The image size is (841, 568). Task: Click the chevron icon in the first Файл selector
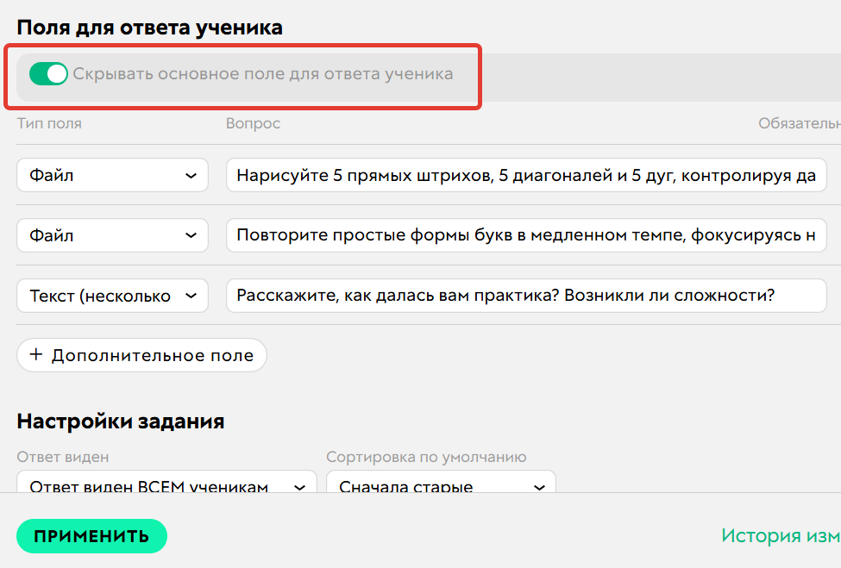[191, 174]
